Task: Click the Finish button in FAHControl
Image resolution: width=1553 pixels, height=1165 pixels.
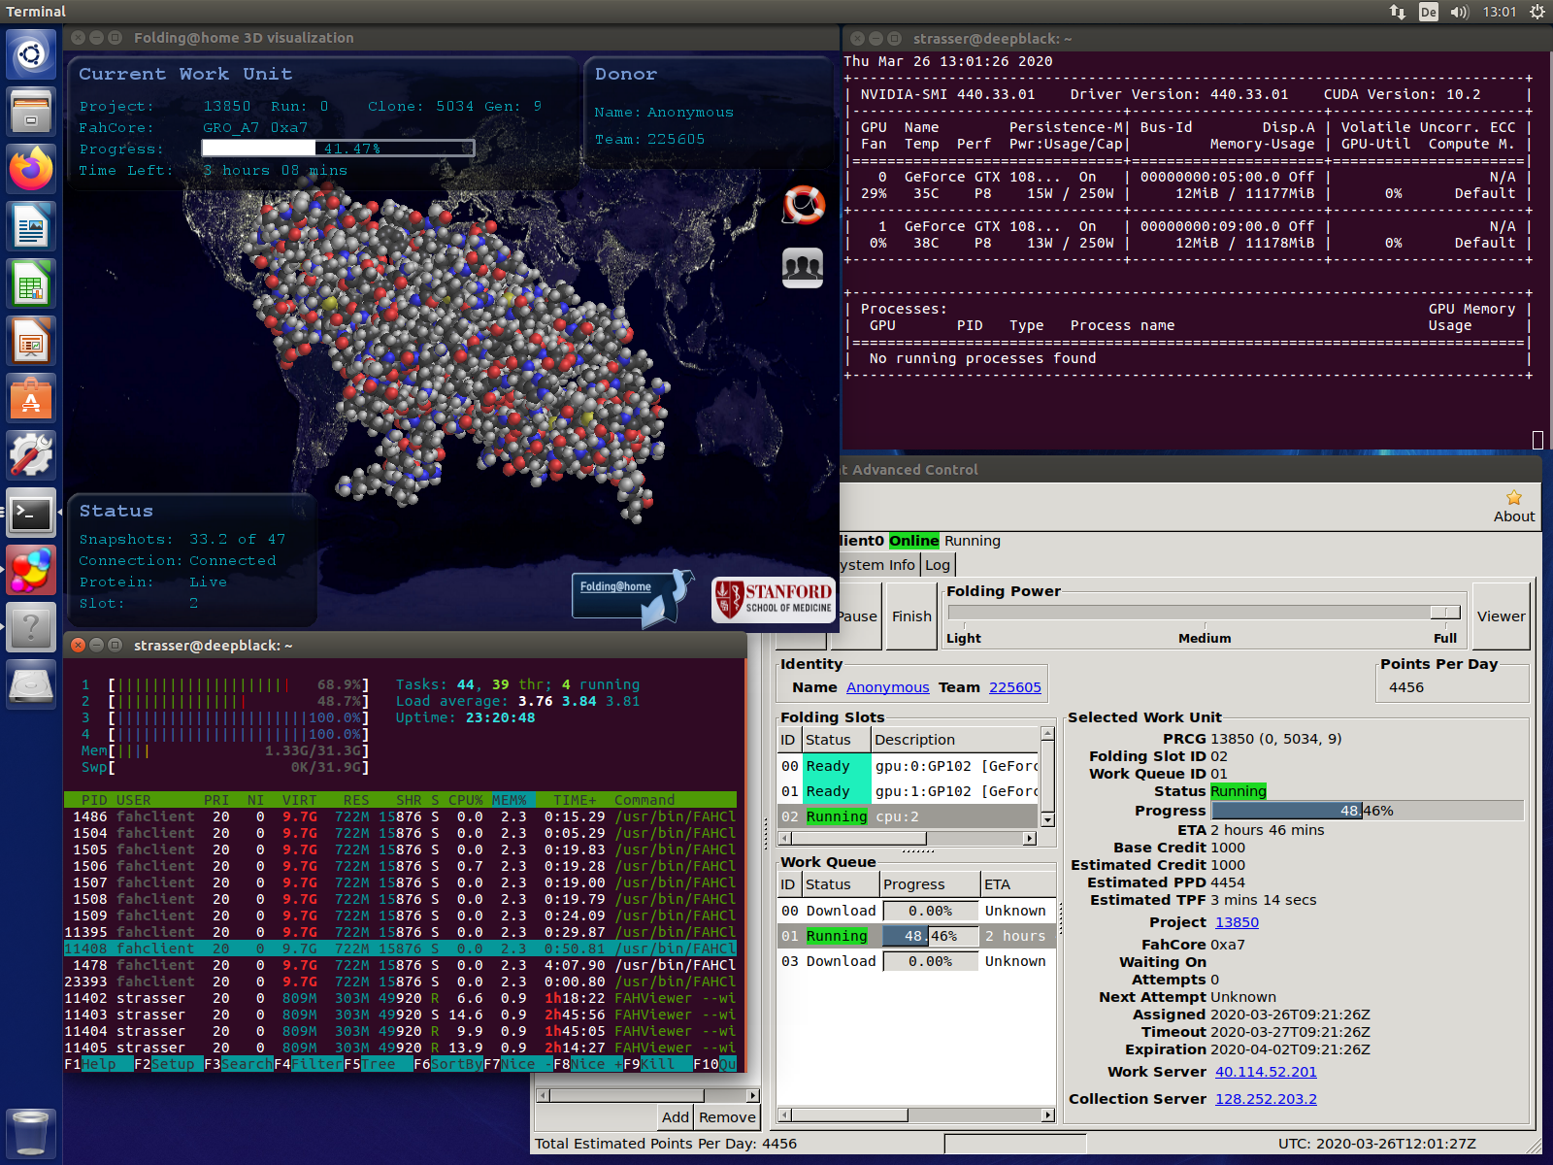Action: [x=911, y=616]
